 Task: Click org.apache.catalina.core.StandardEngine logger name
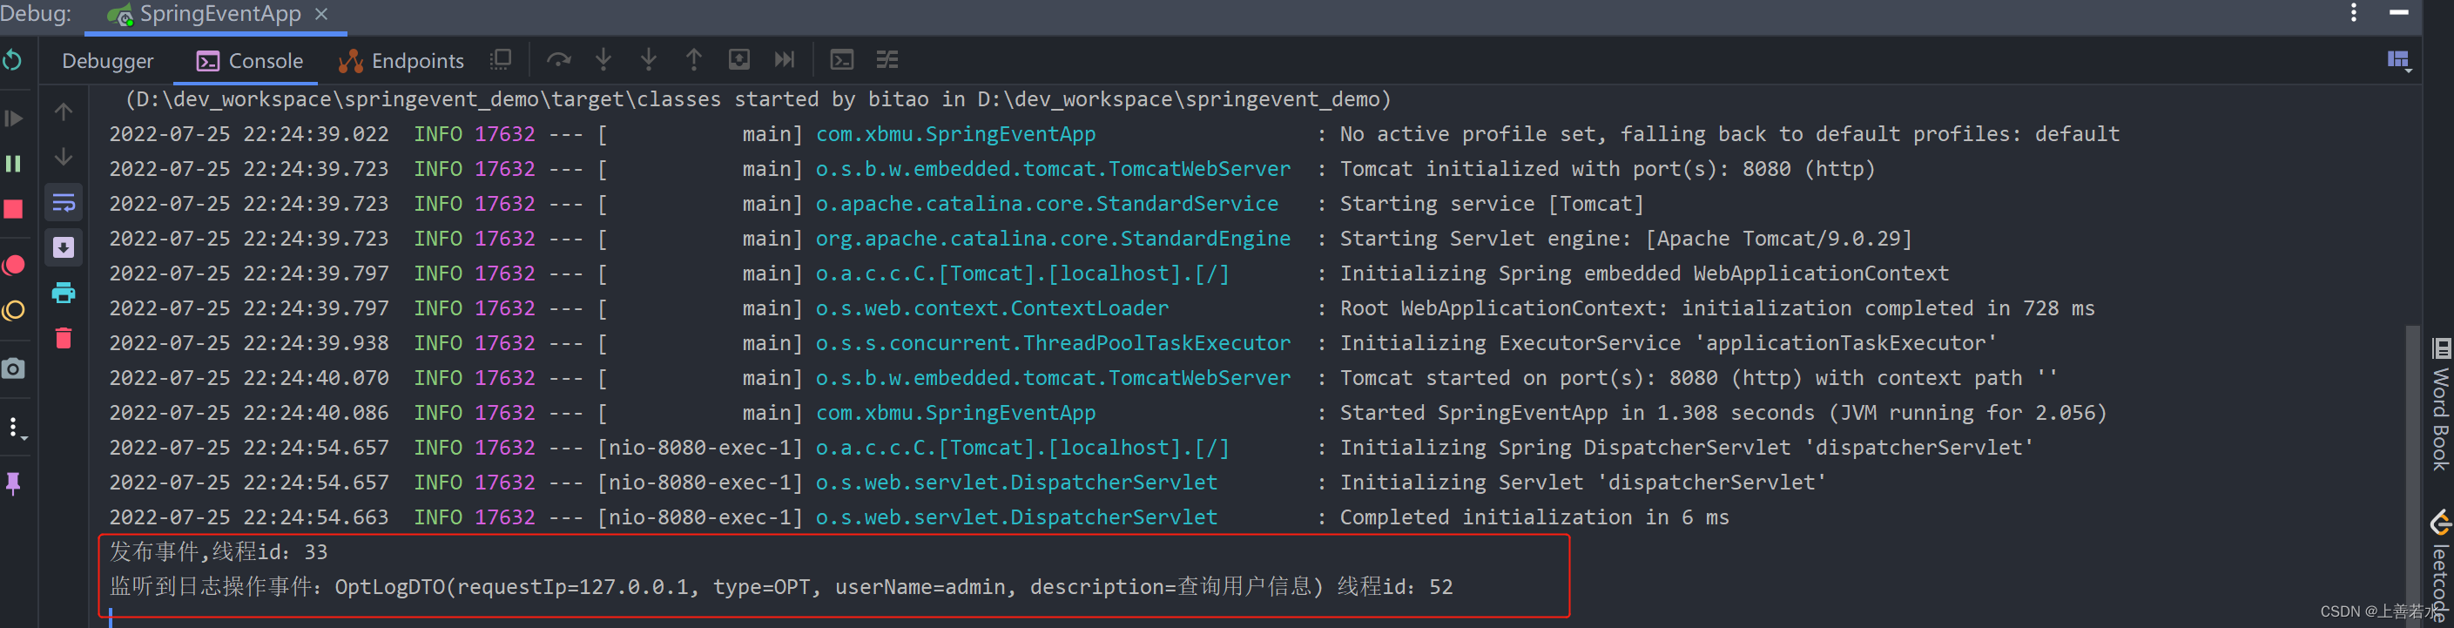click(x=1053, y=240)
